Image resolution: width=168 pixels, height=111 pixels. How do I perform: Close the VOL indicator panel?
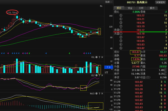pyautogui.click(x=102, y=57)
